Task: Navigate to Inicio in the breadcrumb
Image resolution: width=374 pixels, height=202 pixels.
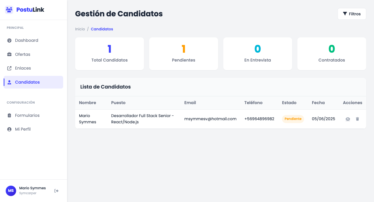Action: coord(80,29)
